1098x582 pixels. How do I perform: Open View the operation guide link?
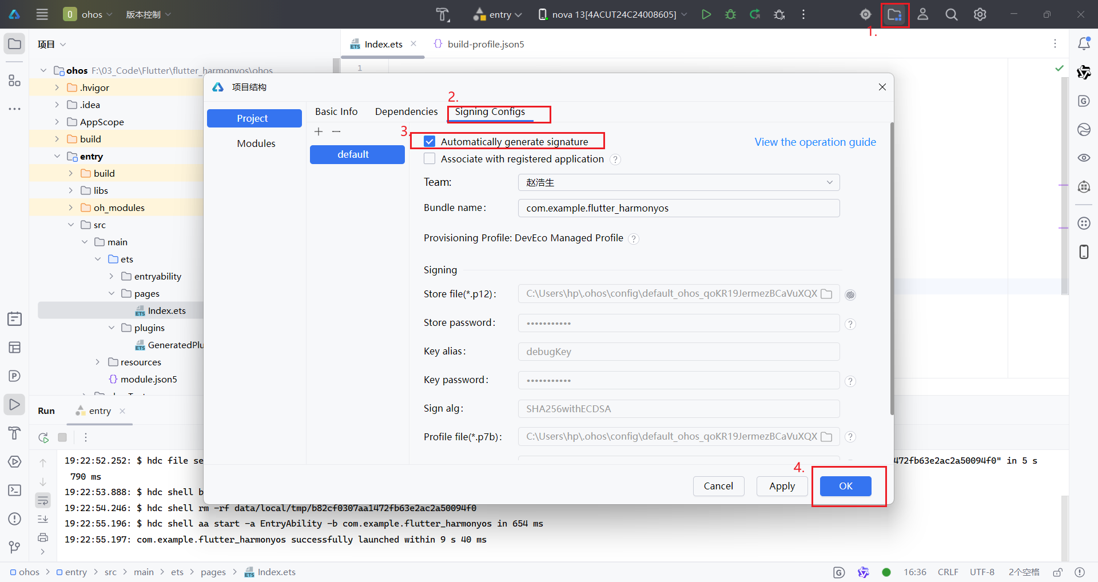click(815, 142)
